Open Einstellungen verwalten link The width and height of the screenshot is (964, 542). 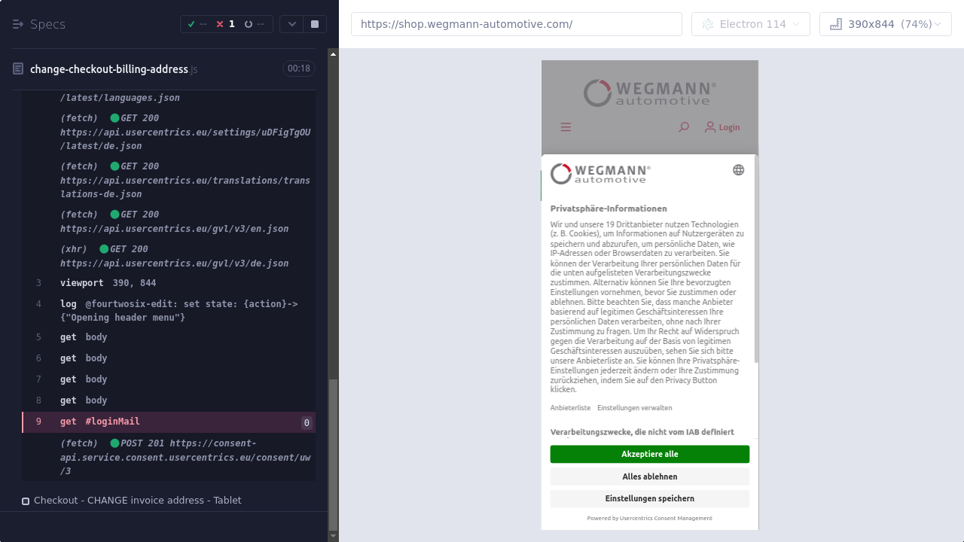pos(634,408)
